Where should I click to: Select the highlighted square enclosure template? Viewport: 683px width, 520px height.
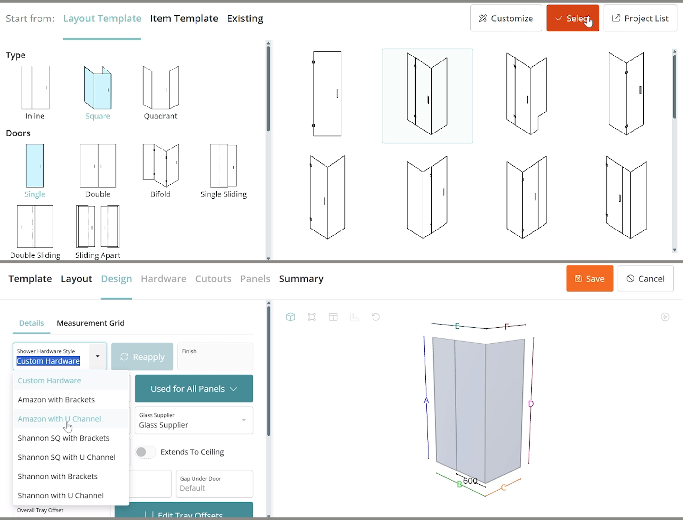click(x=427, y=95)
